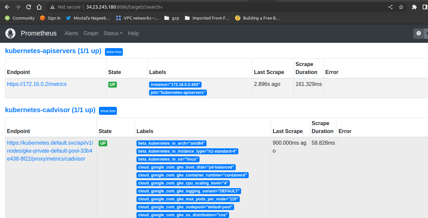428x218 pixels.
Task: Open the https://172.16.0.2/metrics endpoint link
Action: coord(37,84)
